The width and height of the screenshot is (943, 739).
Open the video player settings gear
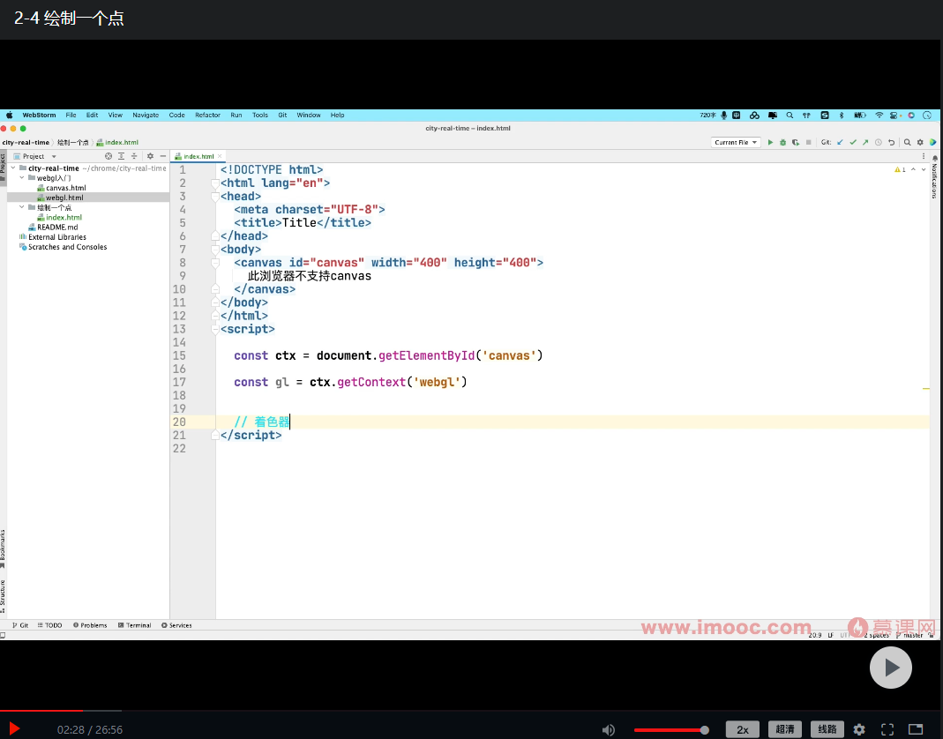(859, 729)
